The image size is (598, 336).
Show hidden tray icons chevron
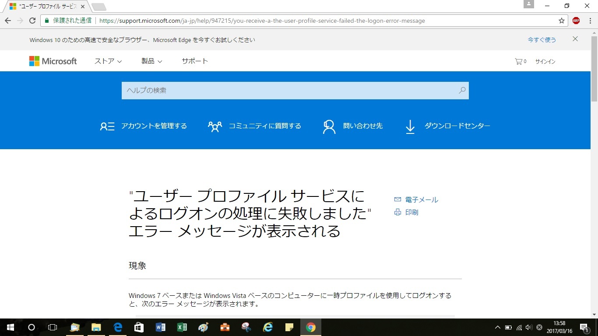coord(497,327)
